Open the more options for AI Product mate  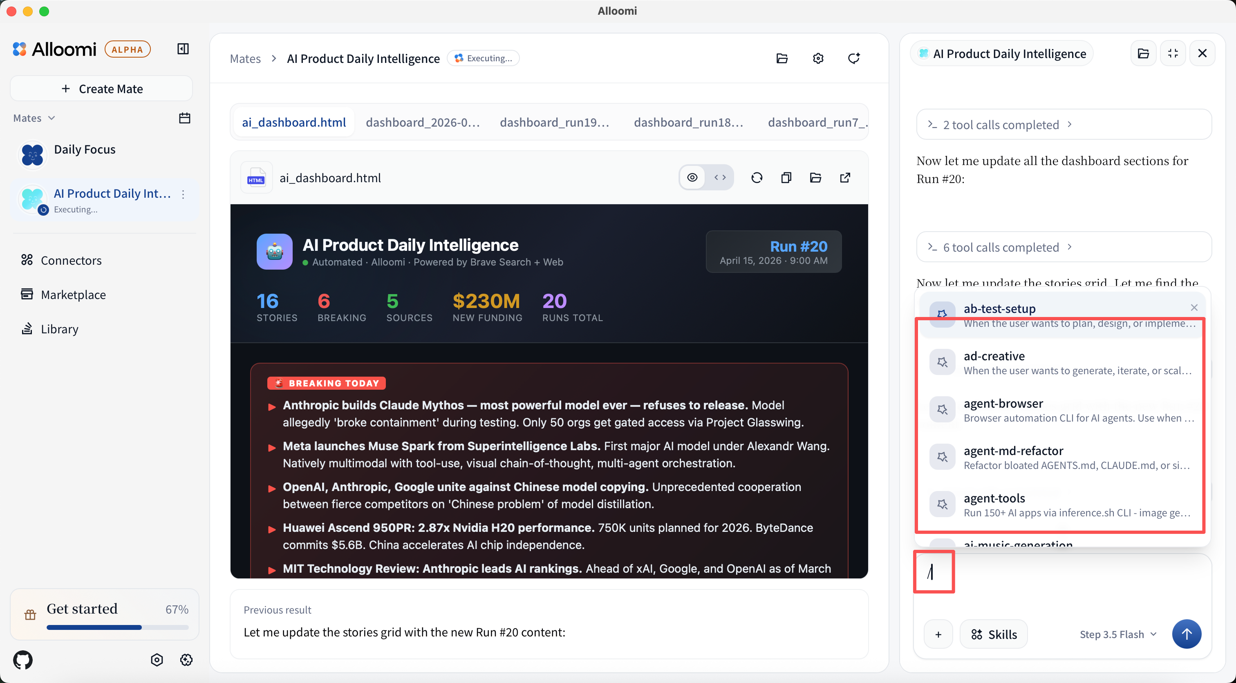pos(183,194)
